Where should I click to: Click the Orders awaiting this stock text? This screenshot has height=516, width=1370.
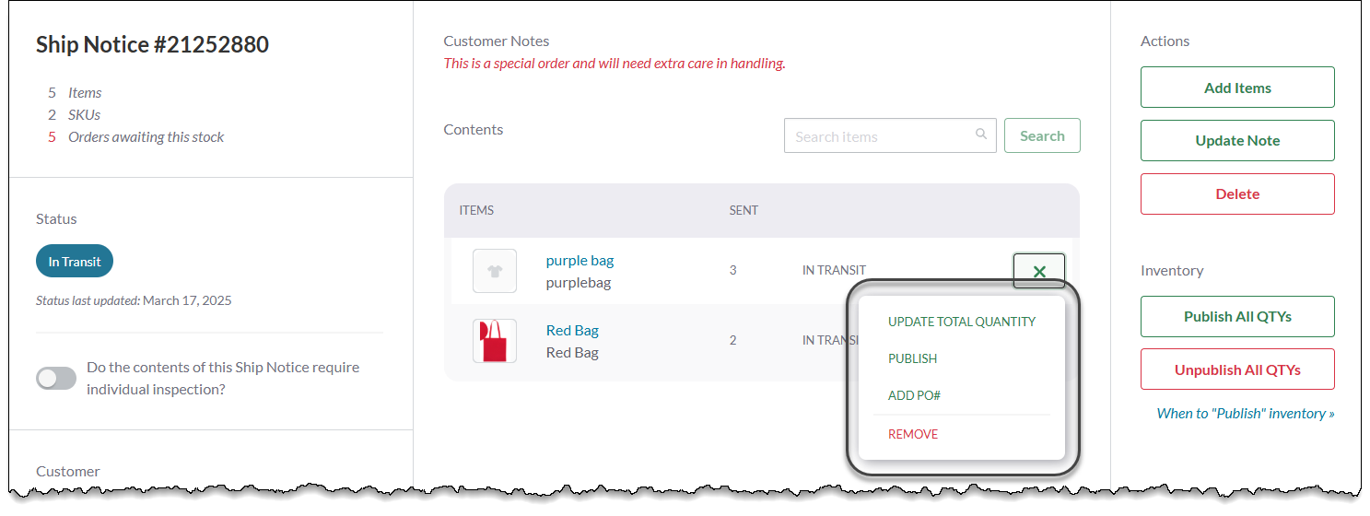click(146, 136)
